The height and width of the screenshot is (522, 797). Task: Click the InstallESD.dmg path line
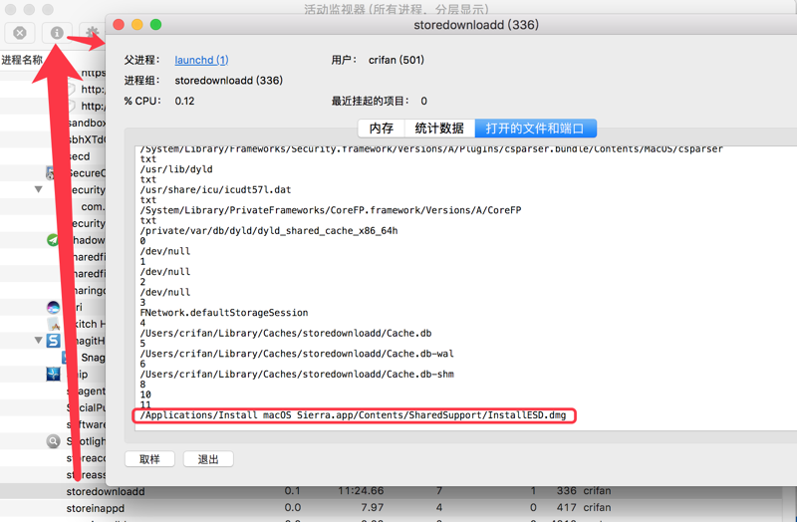pos(353,415)
